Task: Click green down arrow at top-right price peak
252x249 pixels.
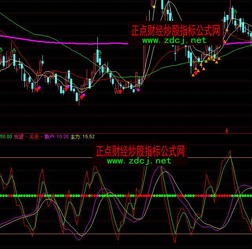Action: click(x=235, y=12)
